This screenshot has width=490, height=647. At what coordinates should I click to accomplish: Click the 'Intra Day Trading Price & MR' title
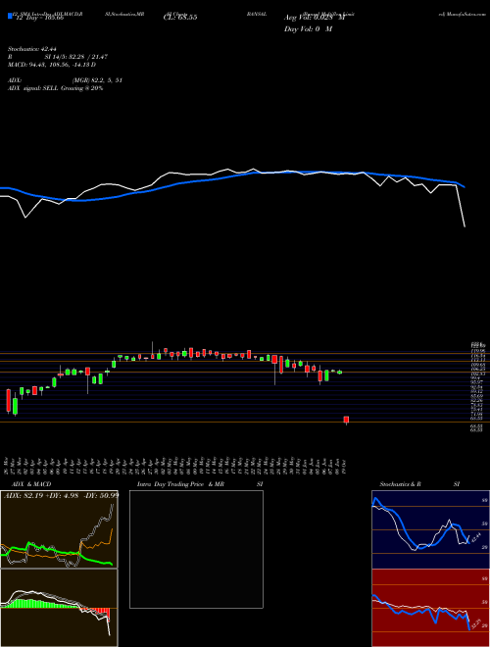tap(182, 484)
